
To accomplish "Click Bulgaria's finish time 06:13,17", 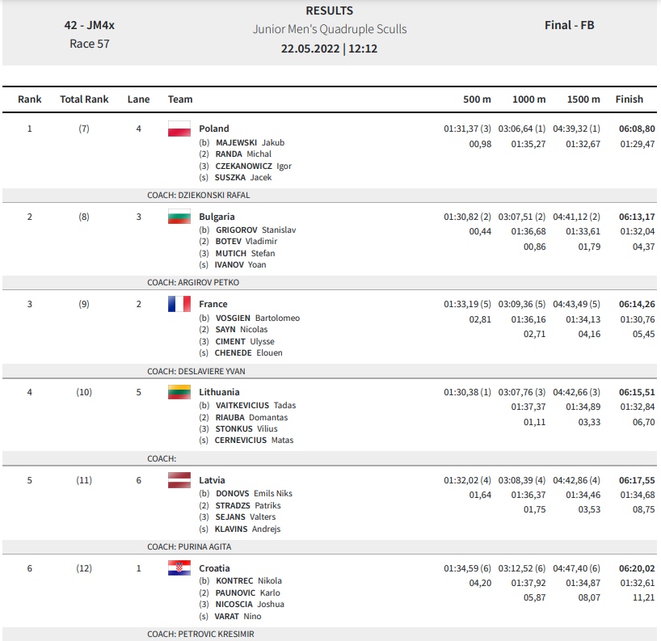I will tap(637, 217).
